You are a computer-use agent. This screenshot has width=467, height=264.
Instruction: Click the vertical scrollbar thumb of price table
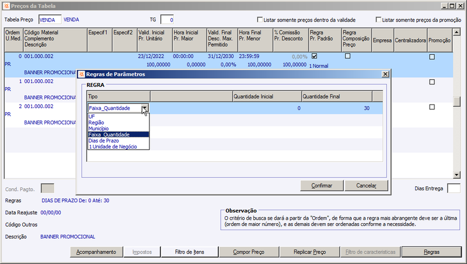[x=456, y=102]
